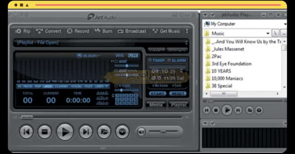Go up a folder with .. button
Viewport: 295px width, 154px height.
click(x=284, y=33)
